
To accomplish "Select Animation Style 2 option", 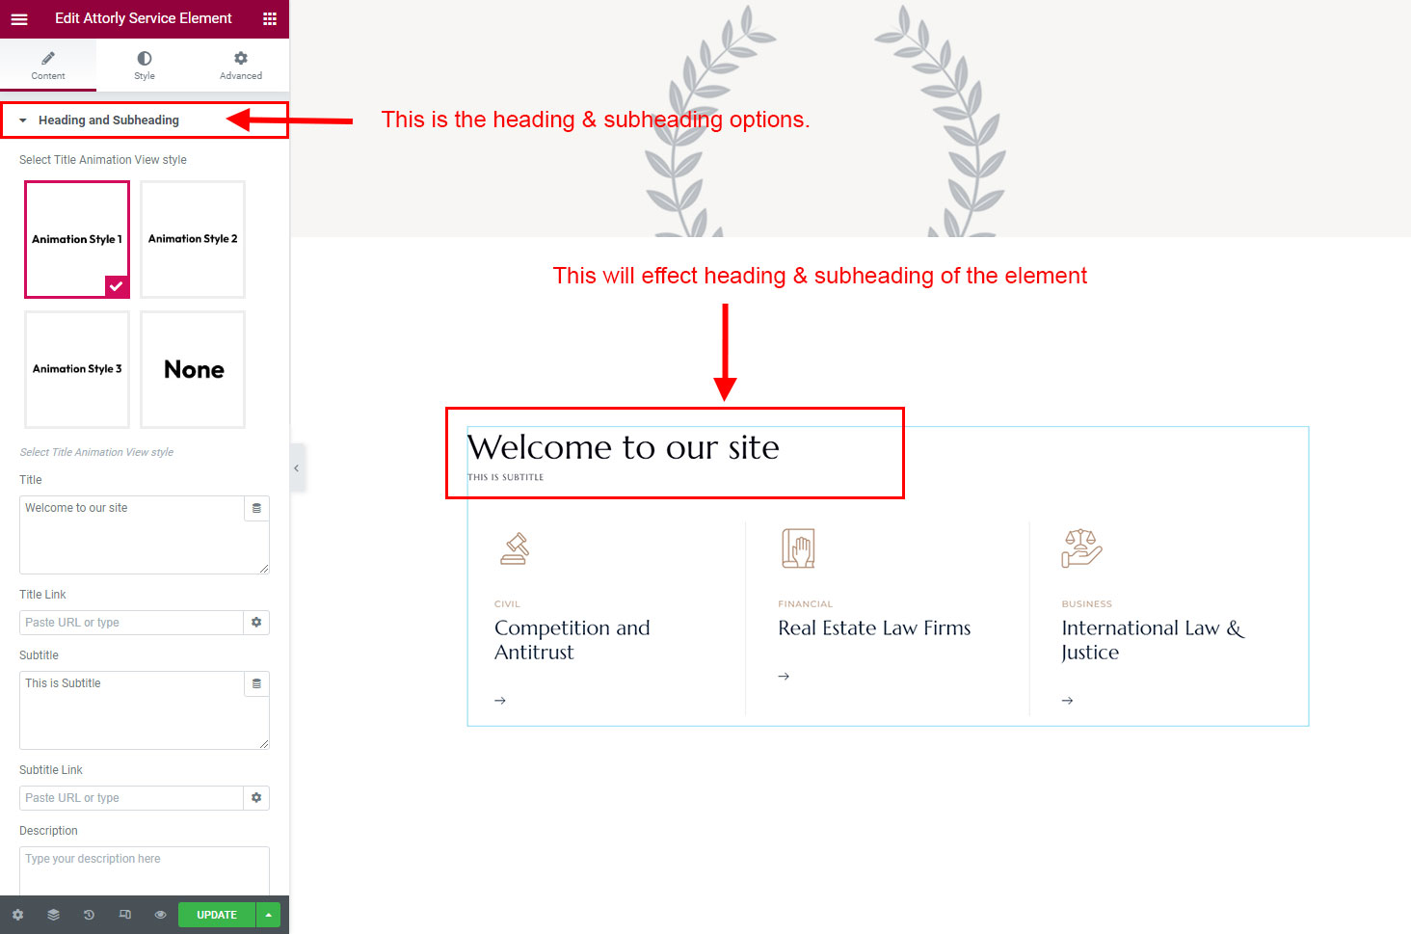I will pyautogui.click(x=193, y=239).
